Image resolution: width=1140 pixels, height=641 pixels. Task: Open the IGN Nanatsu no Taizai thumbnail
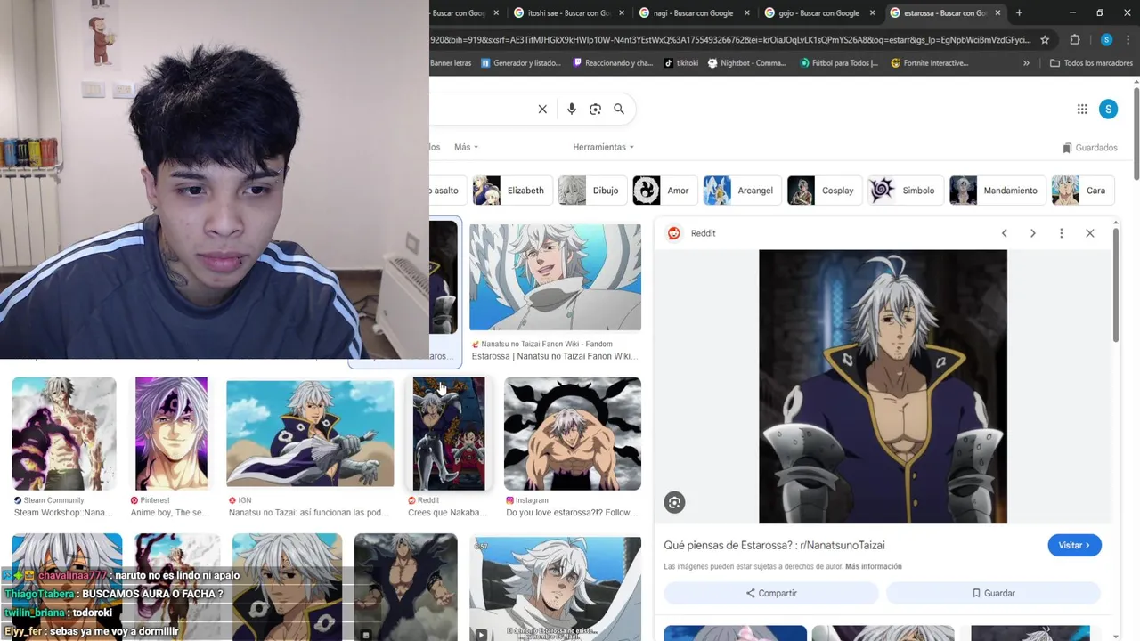pos(310,434)
